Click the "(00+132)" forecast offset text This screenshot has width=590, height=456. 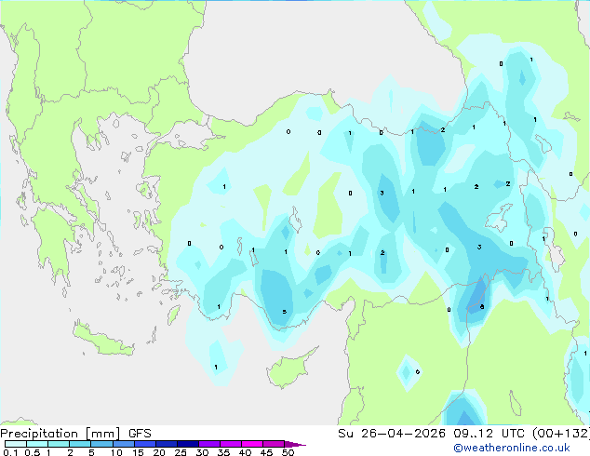pyautogui.click(x=561, y=434)
